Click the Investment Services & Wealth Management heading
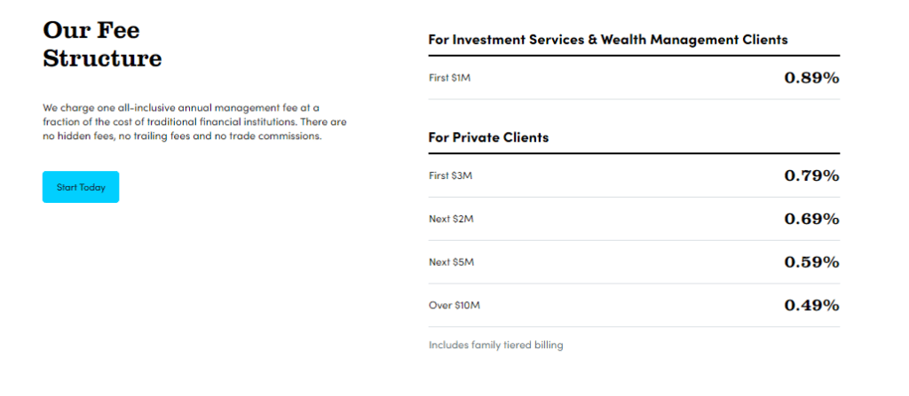Image resolution: width=909 pixels, height=396 pixels. click(x=608, y=40)
